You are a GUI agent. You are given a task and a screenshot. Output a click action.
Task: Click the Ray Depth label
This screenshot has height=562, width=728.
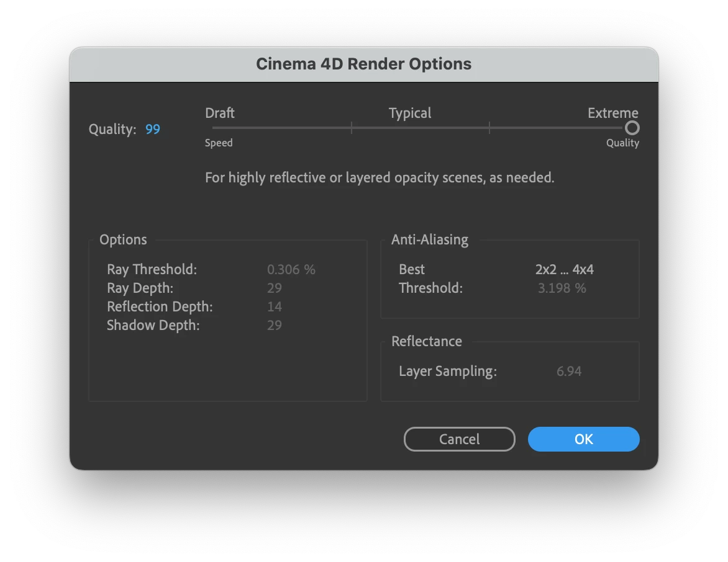point(140,288)
